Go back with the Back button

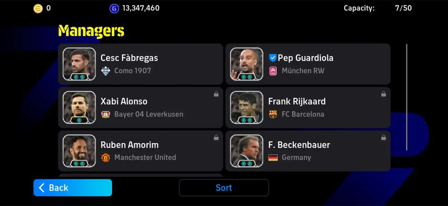[73, 188]
